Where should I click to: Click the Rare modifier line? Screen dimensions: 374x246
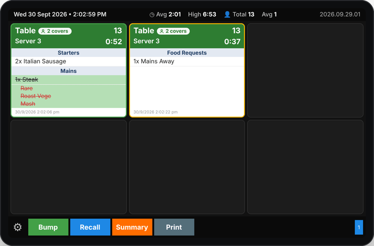point(26,88)
